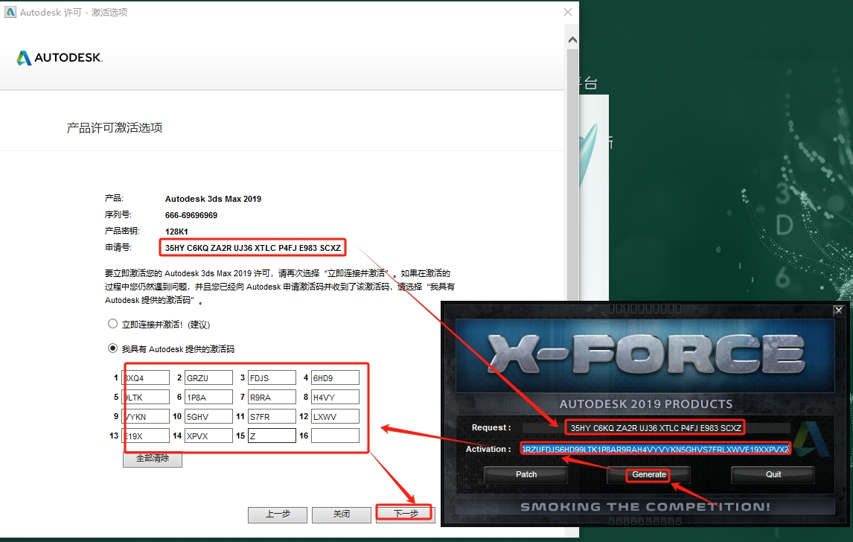Click activation code field 9

[145, 416]
